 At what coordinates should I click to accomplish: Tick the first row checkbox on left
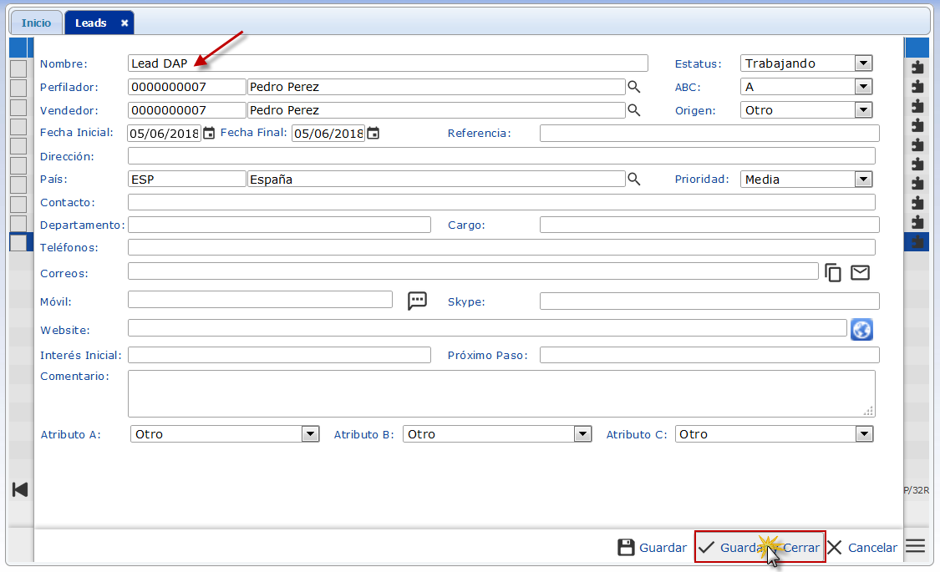click(18, 68)
